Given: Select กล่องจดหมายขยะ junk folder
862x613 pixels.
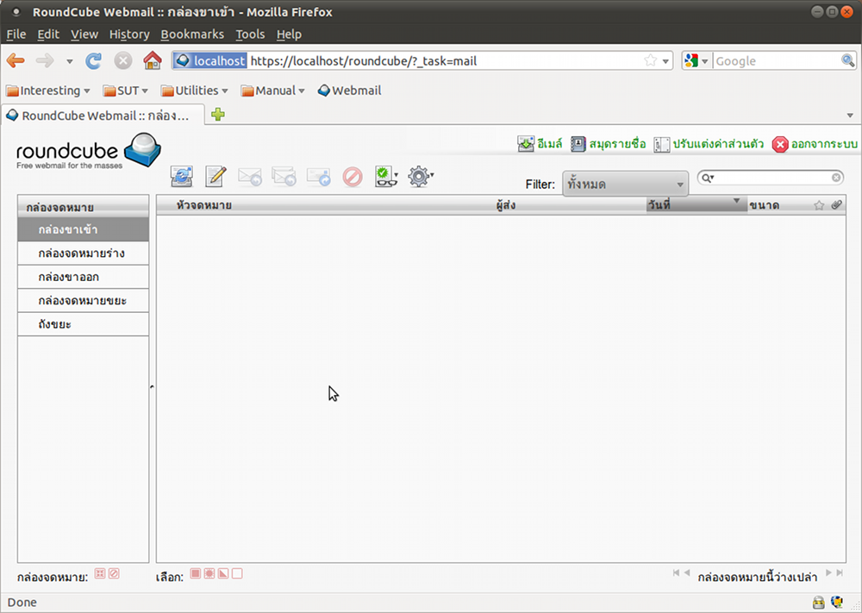Looking at the screenshot, I should pos(83,301).
